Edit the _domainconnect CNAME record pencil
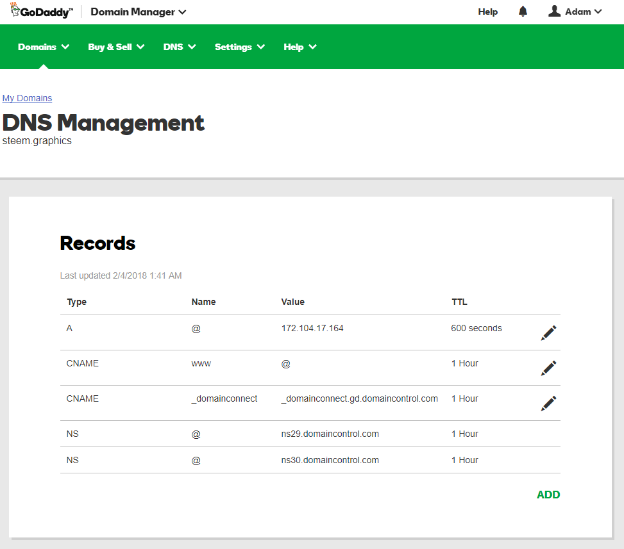This screenshot has width=624, height=549. [x=548, y=404]
